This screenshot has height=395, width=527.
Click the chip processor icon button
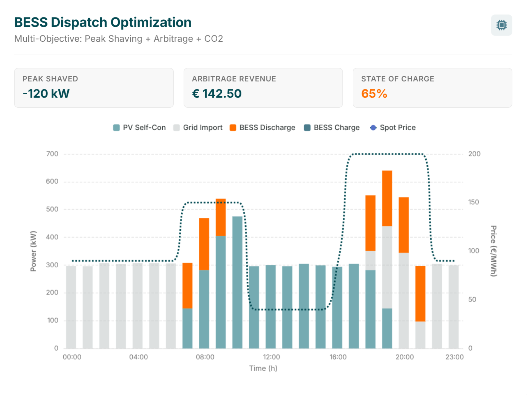point(501,25)
